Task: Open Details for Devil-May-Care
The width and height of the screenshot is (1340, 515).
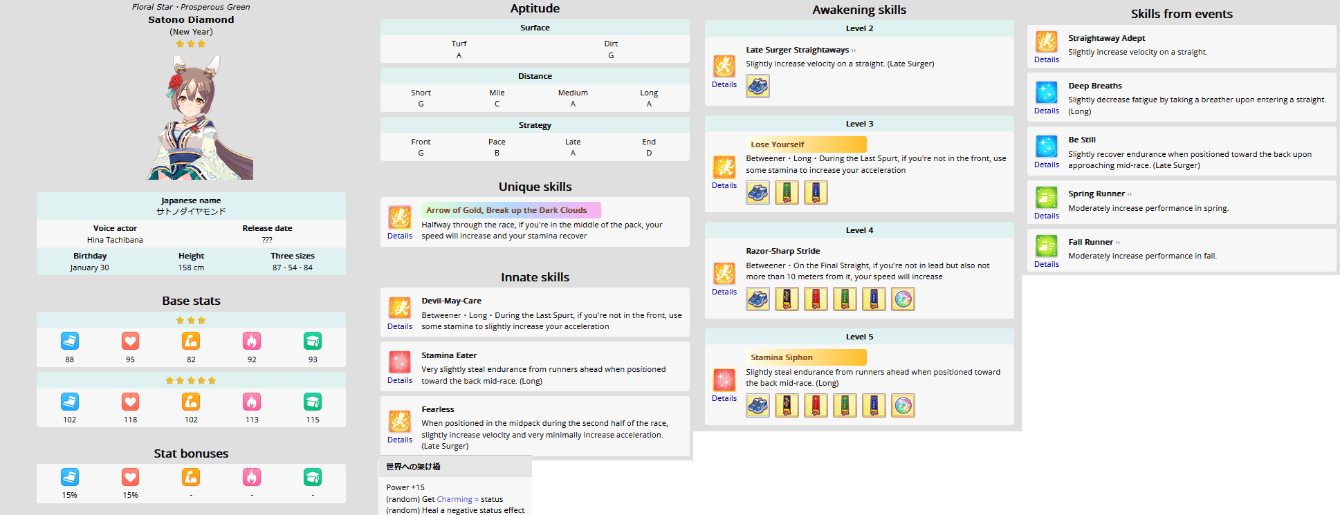Action: [400, 327]
